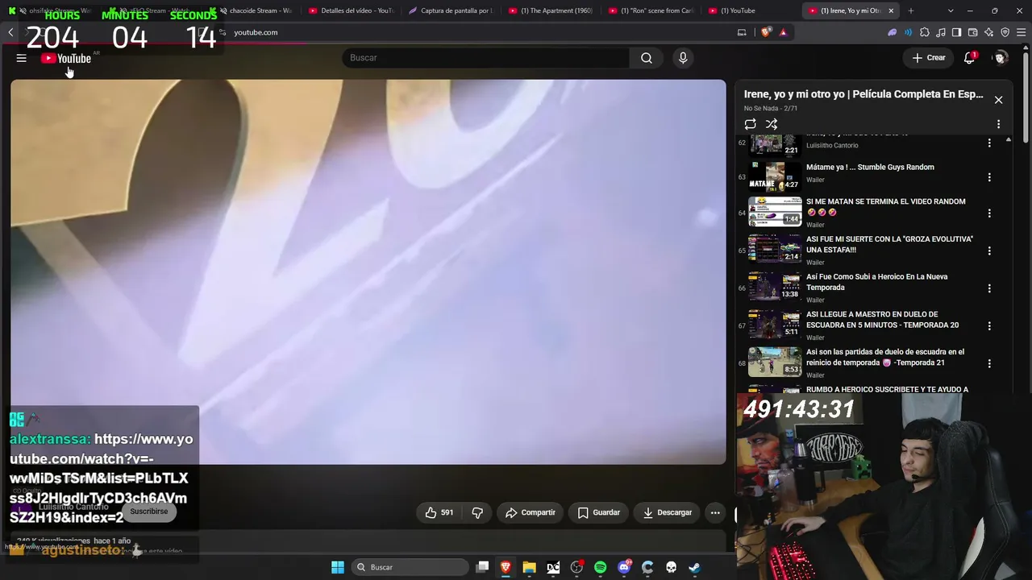Click the playlist title 'Irene, yo y mi otro yo'
The image size is (1032, 580).
point(863,94)
